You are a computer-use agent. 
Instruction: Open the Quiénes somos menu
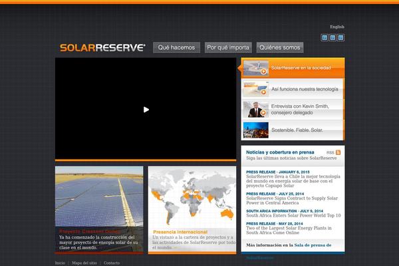pos(280,48)
